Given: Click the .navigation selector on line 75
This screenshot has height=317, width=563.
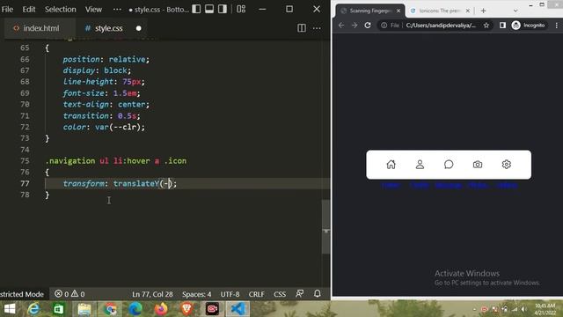Looking at the screenshot, I should point(70,160).
